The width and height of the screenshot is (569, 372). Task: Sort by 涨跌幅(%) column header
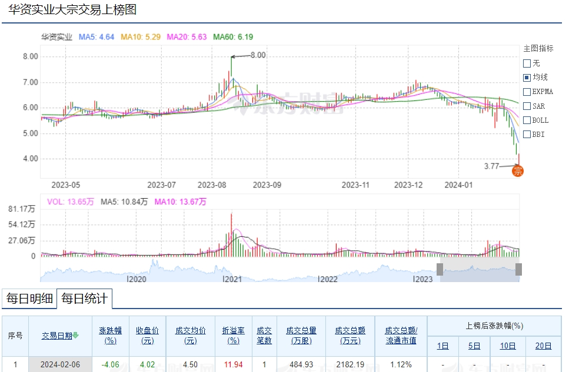click(x=109, y=336)
